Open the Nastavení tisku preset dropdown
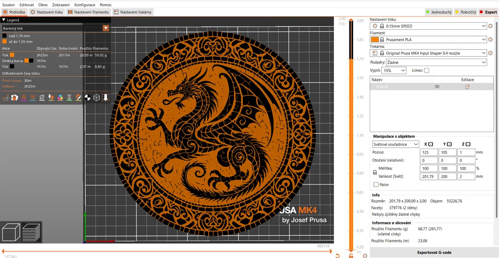Viewport: 499px width, 258px height. [x=428, y=26]
